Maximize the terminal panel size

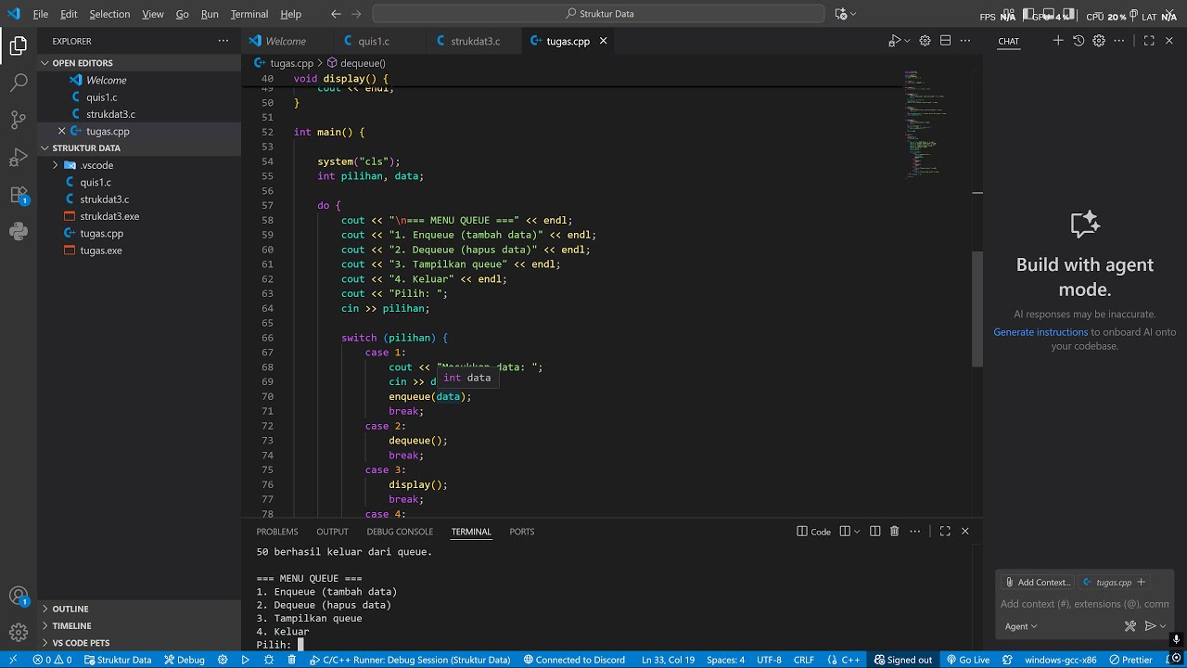point(945,532)
